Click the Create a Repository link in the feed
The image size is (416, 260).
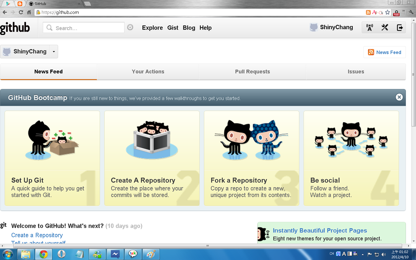click(x=37, y=235)
